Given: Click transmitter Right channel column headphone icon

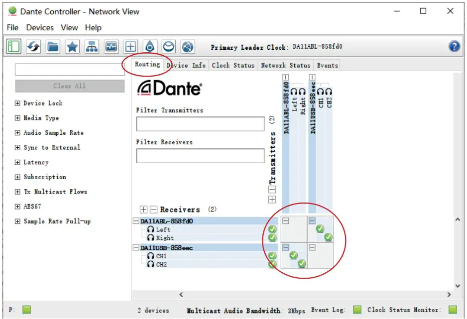Looking at the screenshot, I should 302,92.
